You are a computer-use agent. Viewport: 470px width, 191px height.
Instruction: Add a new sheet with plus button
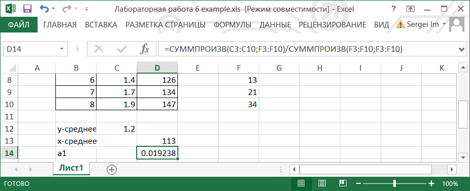pyautogui.click(x=112, y=170)
